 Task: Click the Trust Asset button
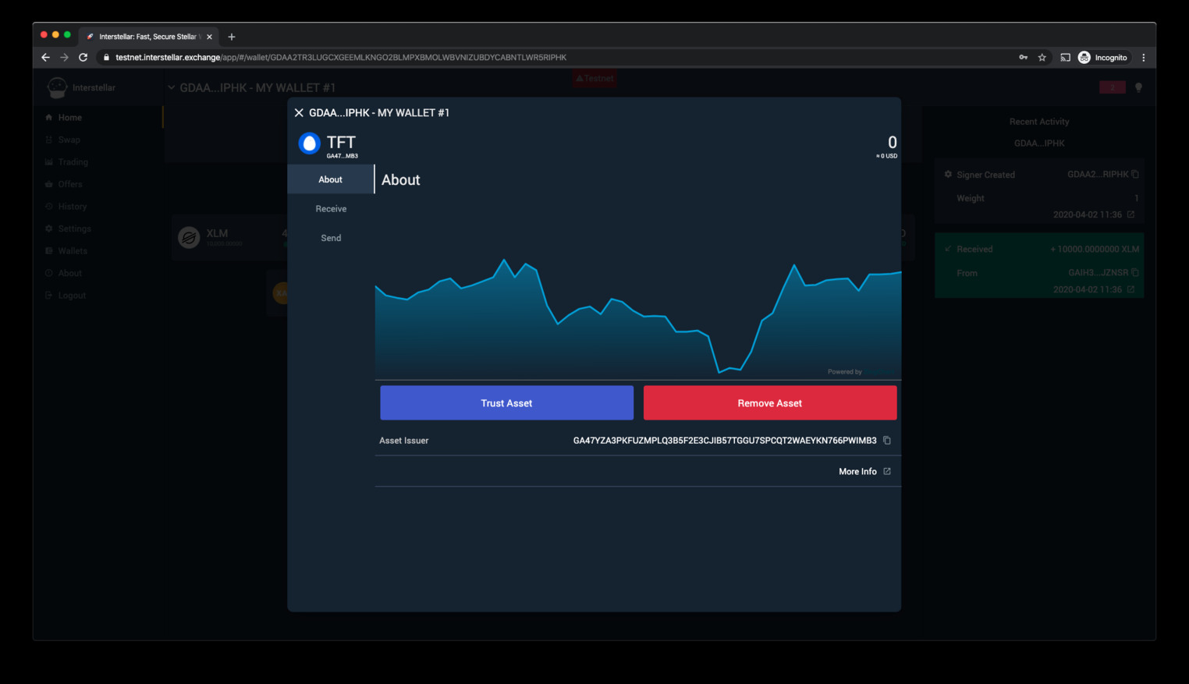pyautogui.click(x=506, y=403)
